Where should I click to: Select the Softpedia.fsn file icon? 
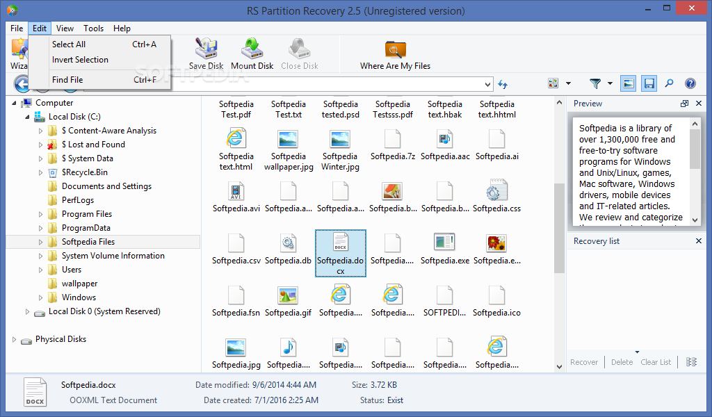pos(236,295)
